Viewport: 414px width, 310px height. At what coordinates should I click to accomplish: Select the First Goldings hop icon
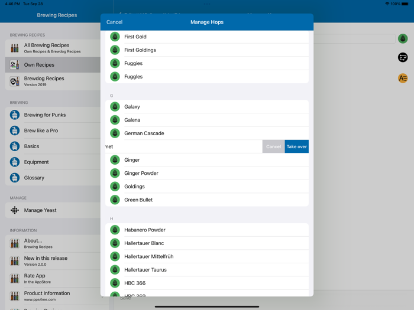(115, 50)
